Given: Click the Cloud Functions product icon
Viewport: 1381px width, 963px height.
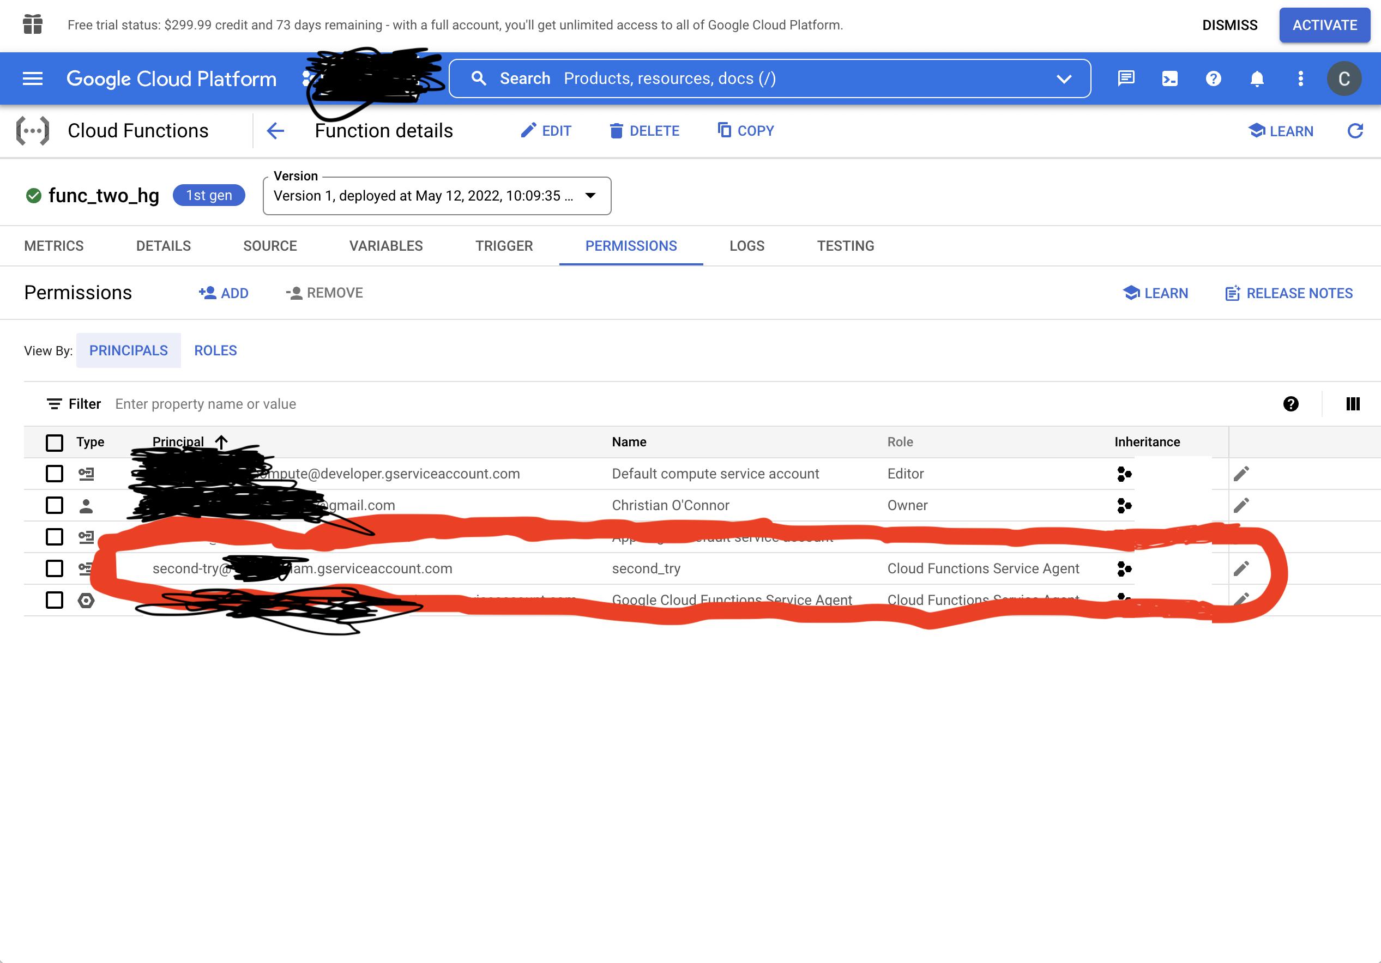Looking at the screenshot, I should pyautogui.click(x=33, y=131).
